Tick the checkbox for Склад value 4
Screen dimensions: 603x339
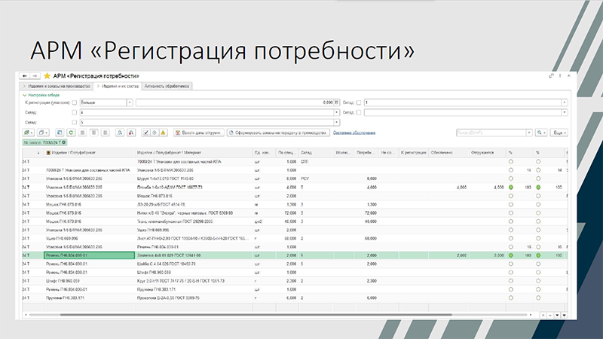[74, 111]
